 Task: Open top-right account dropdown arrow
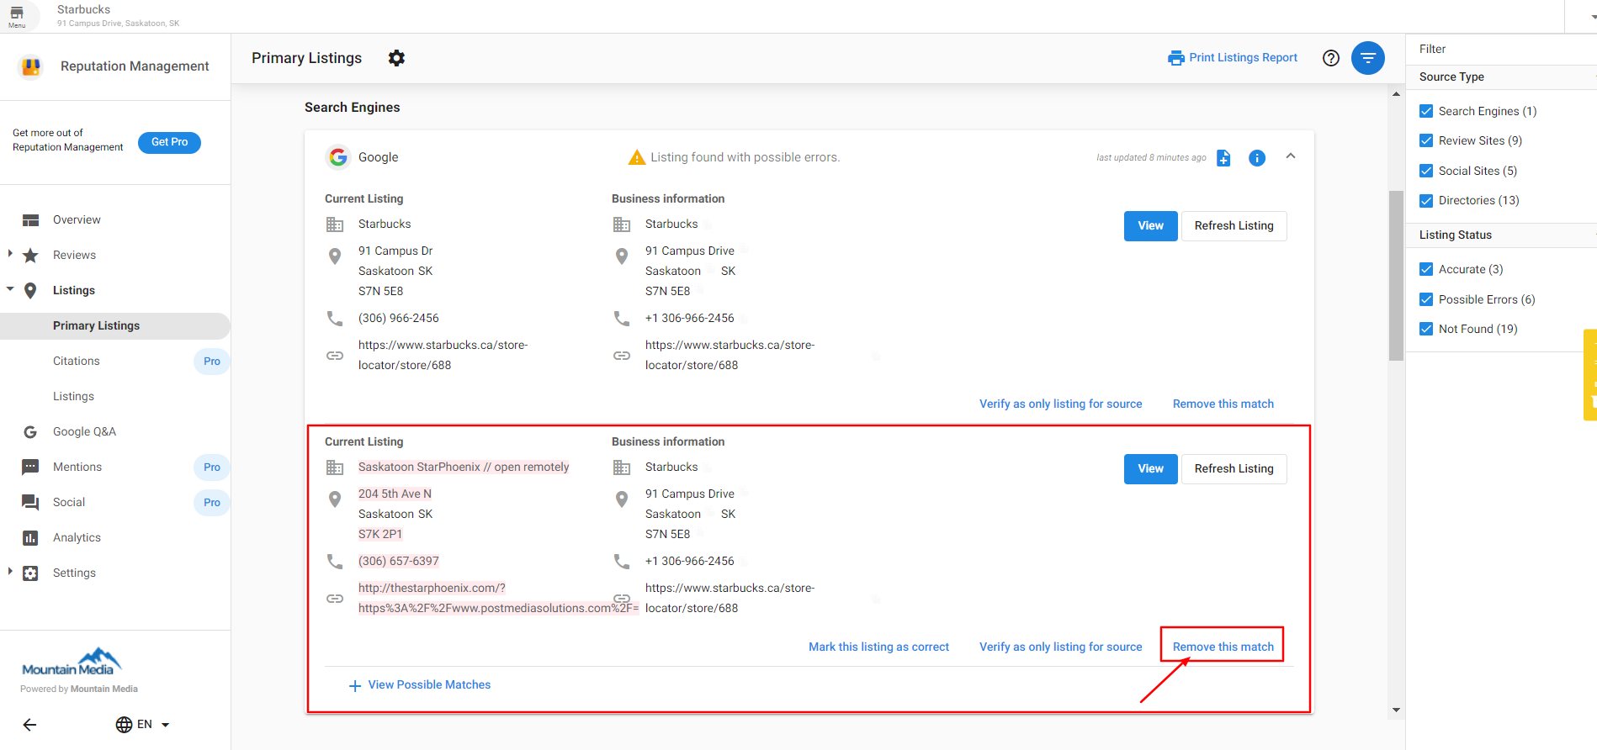pos(1593,16)
